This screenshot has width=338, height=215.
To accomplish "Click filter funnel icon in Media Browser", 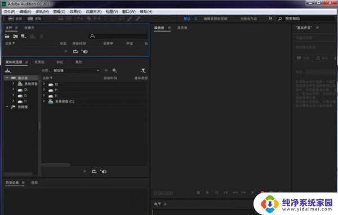I will pyautogui.click(x=143, y=70).
